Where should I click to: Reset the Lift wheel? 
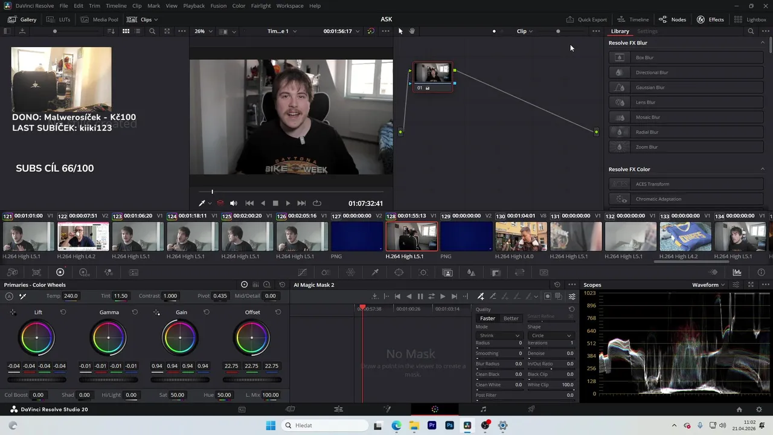63,312
